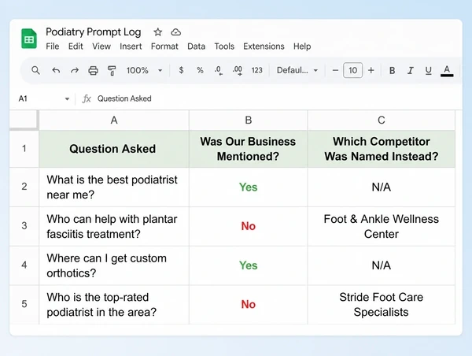Select the custom orthotics question cell
472x356 pixels.
[x=114, y=265]
